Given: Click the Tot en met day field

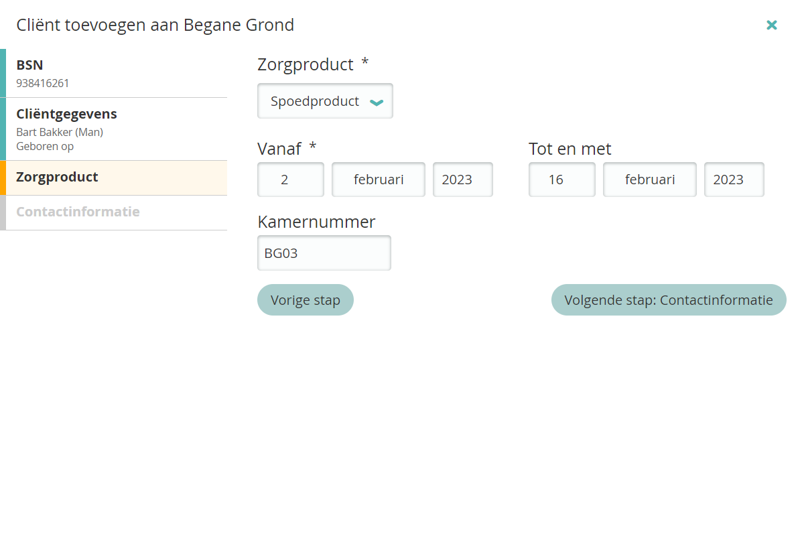Looking at the screenshot, I should pyautogui.click(x=561, y=180).
